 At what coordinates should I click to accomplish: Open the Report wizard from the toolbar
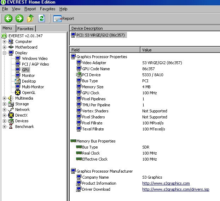click(x=64, y=18)
